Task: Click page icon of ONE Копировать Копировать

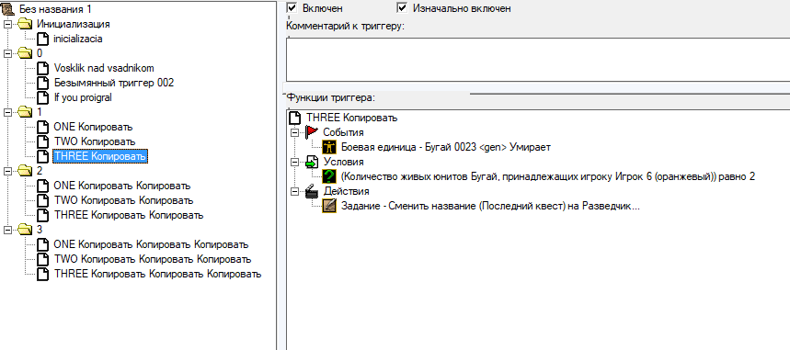Action: click(x=44, y=186)
